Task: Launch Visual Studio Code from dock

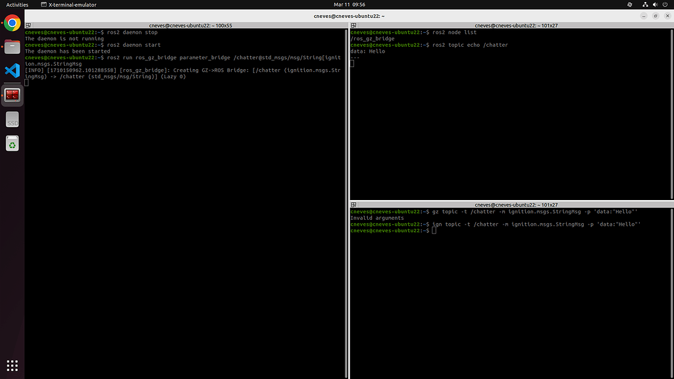Action: pyautogui.click(x=12, y=70)
